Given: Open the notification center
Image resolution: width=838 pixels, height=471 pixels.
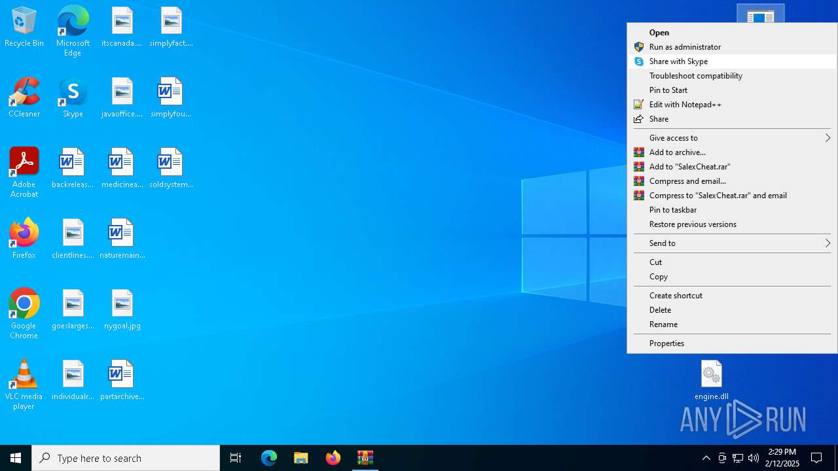Looking at the screenshot, I should (x=816, y=458).
